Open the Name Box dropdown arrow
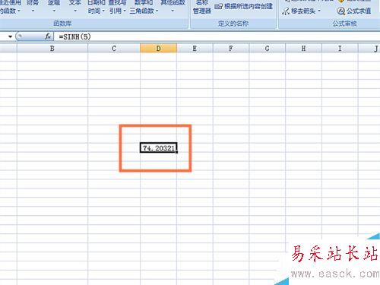 click(x=10, y=36)
